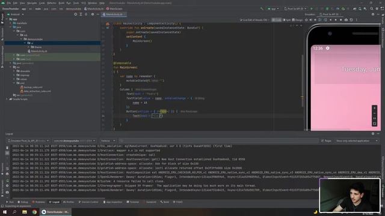Switch editor to Design view
This screenshot has height=216, width=385.
(x=297, y=20)
